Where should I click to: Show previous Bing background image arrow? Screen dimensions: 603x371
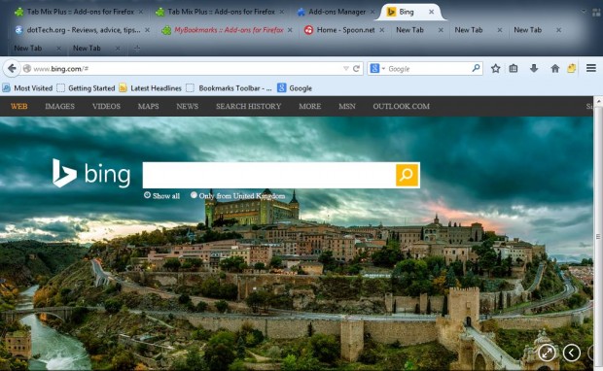point(572,353)
